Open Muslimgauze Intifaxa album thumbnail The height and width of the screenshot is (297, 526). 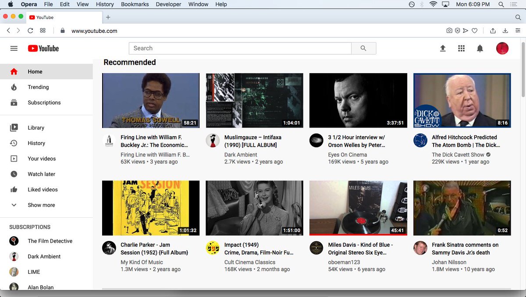coord(254,100)
